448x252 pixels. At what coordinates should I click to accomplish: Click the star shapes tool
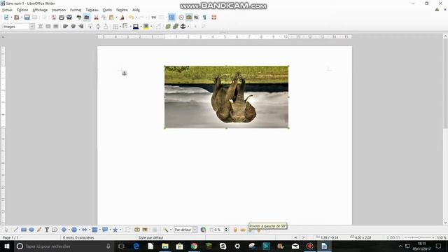pos(115,230)
